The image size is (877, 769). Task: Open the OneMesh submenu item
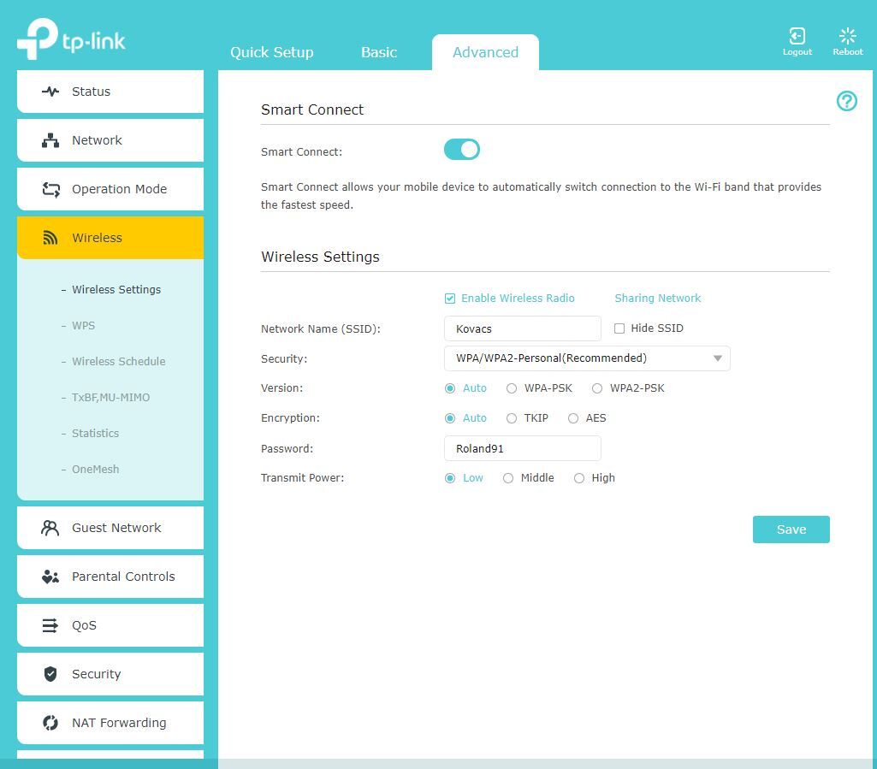95,470
